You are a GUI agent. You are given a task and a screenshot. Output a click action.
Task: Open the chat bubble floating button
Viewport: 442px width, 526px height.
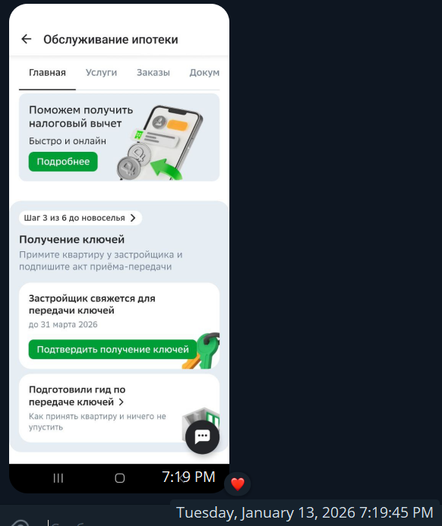tap(202, 436)
